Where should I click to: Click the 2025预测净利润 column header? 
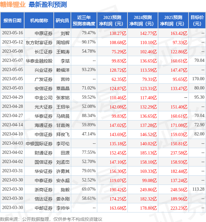[173, 21]
